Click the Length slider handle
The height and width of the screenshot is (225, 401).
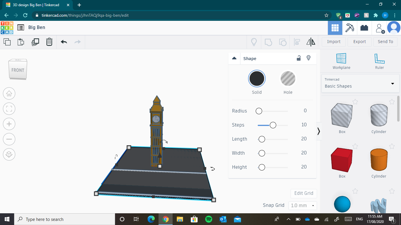tap(262, 139)
